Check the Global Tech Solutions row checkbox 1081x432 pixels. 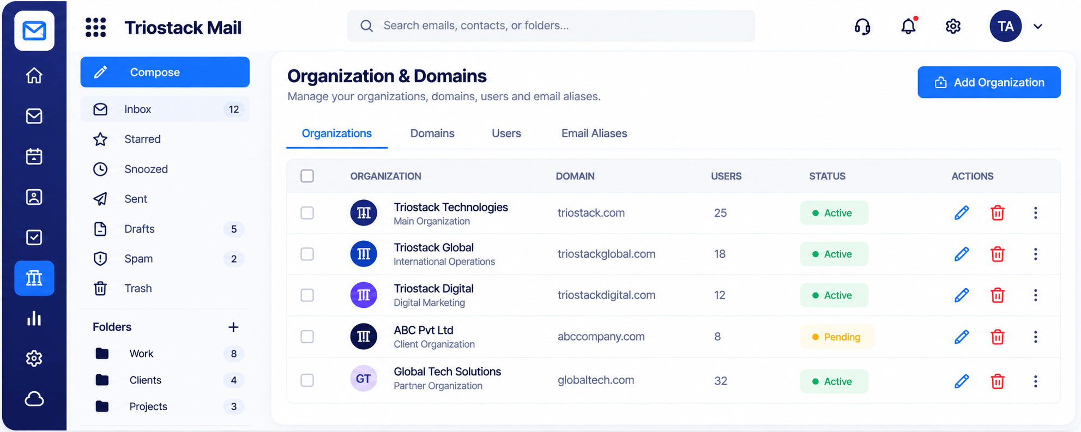(307, 380)
